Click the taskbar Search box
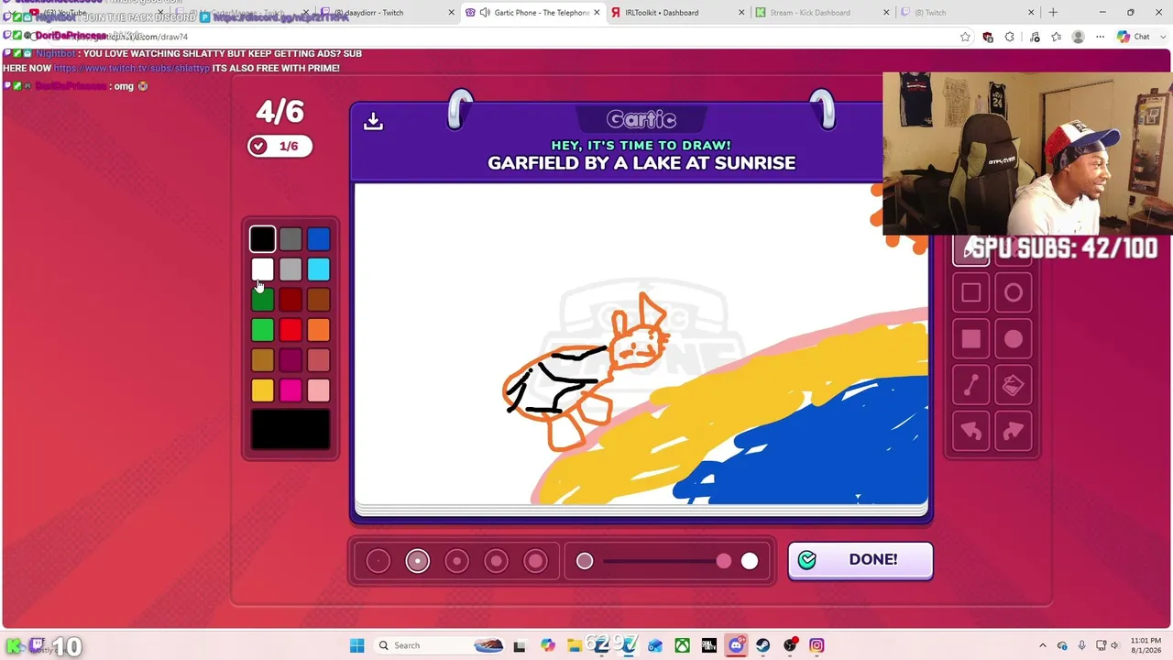This screenshot has height=660, width=1173. click(440, 645)
